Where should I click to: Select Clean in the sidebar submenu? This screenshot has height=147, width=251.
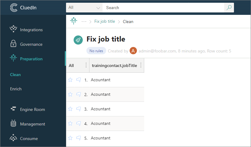[x=15, y=75]
